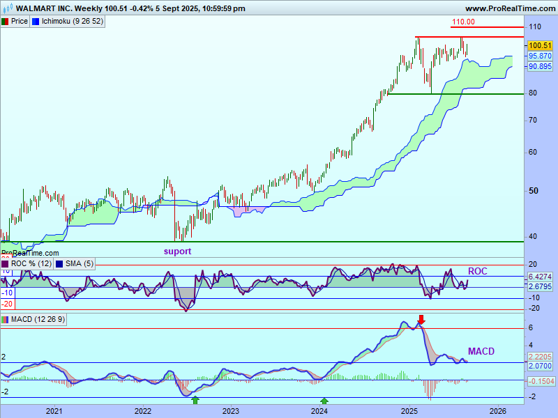This screenshot has height=418, width=558.
Task: Select the 2.0700 MACD value tag
Action: tap(540, 366)
